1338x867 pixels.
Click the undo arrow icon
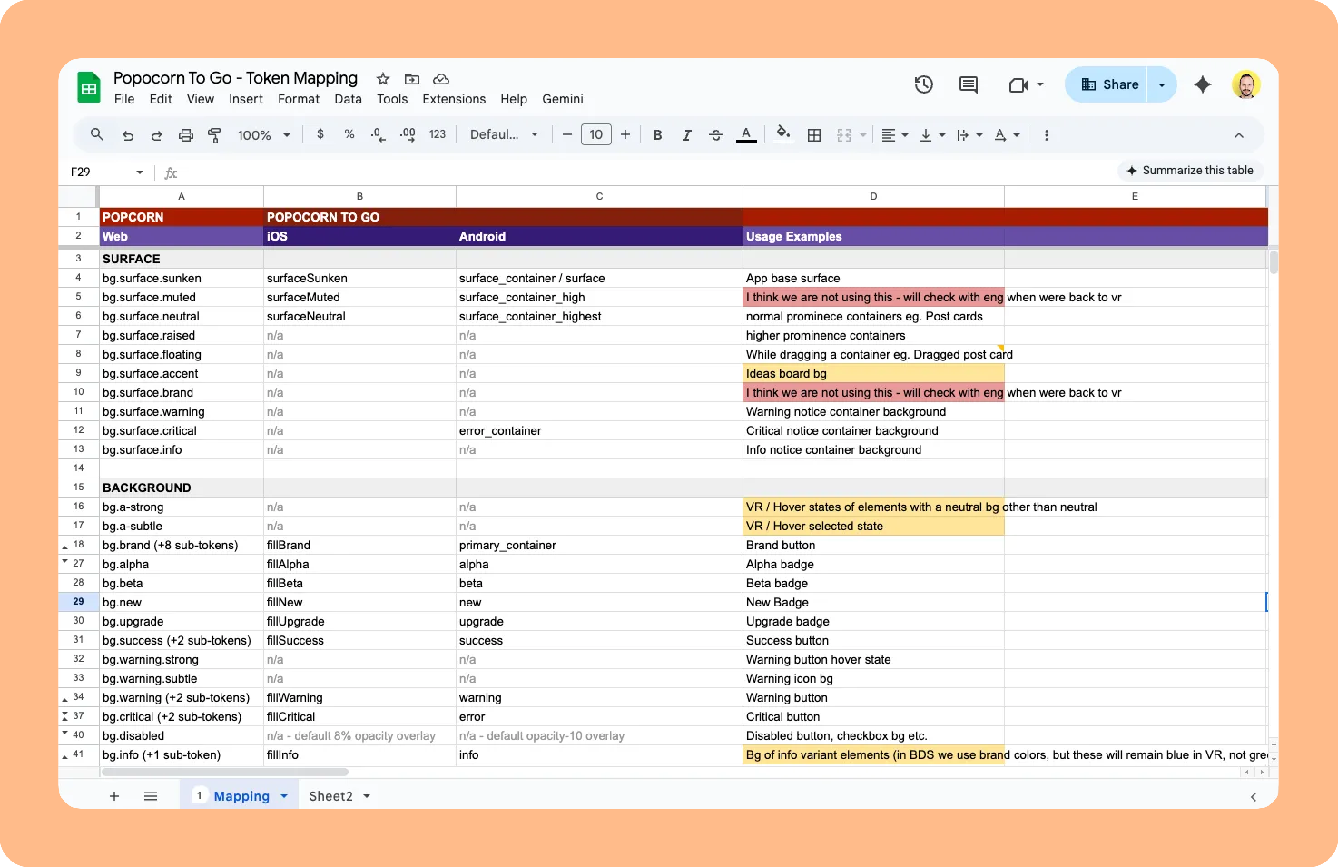click(x=128, y=135)
